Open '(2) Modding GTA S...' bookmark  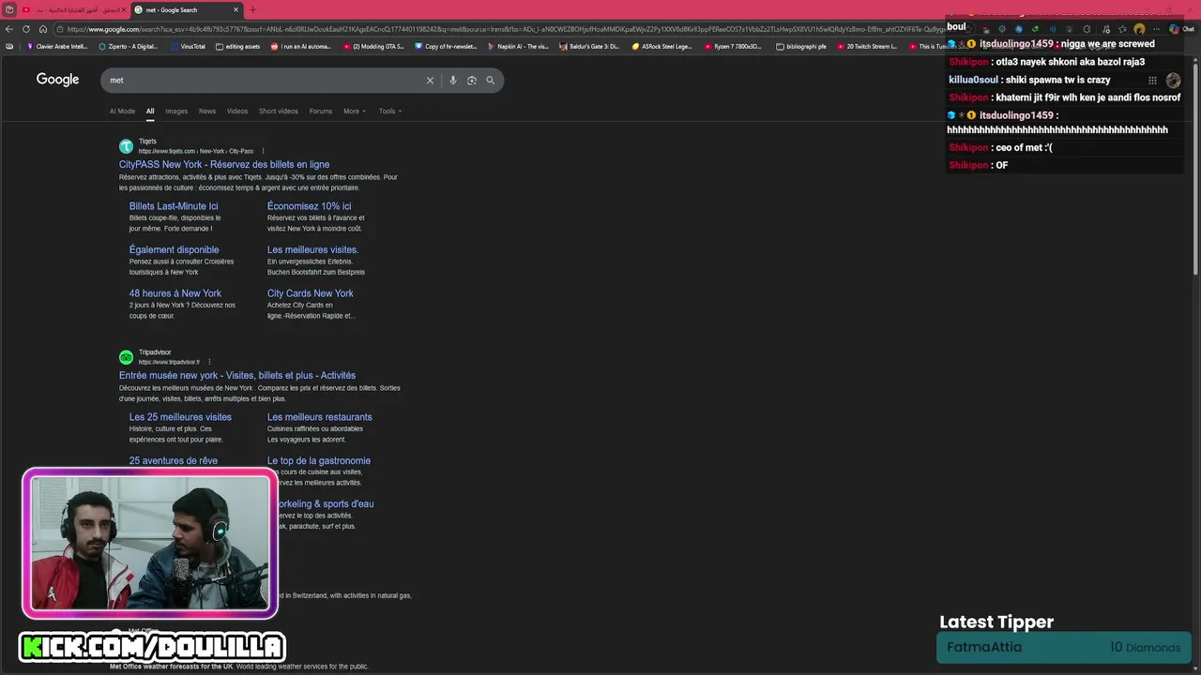coord(373,46)
